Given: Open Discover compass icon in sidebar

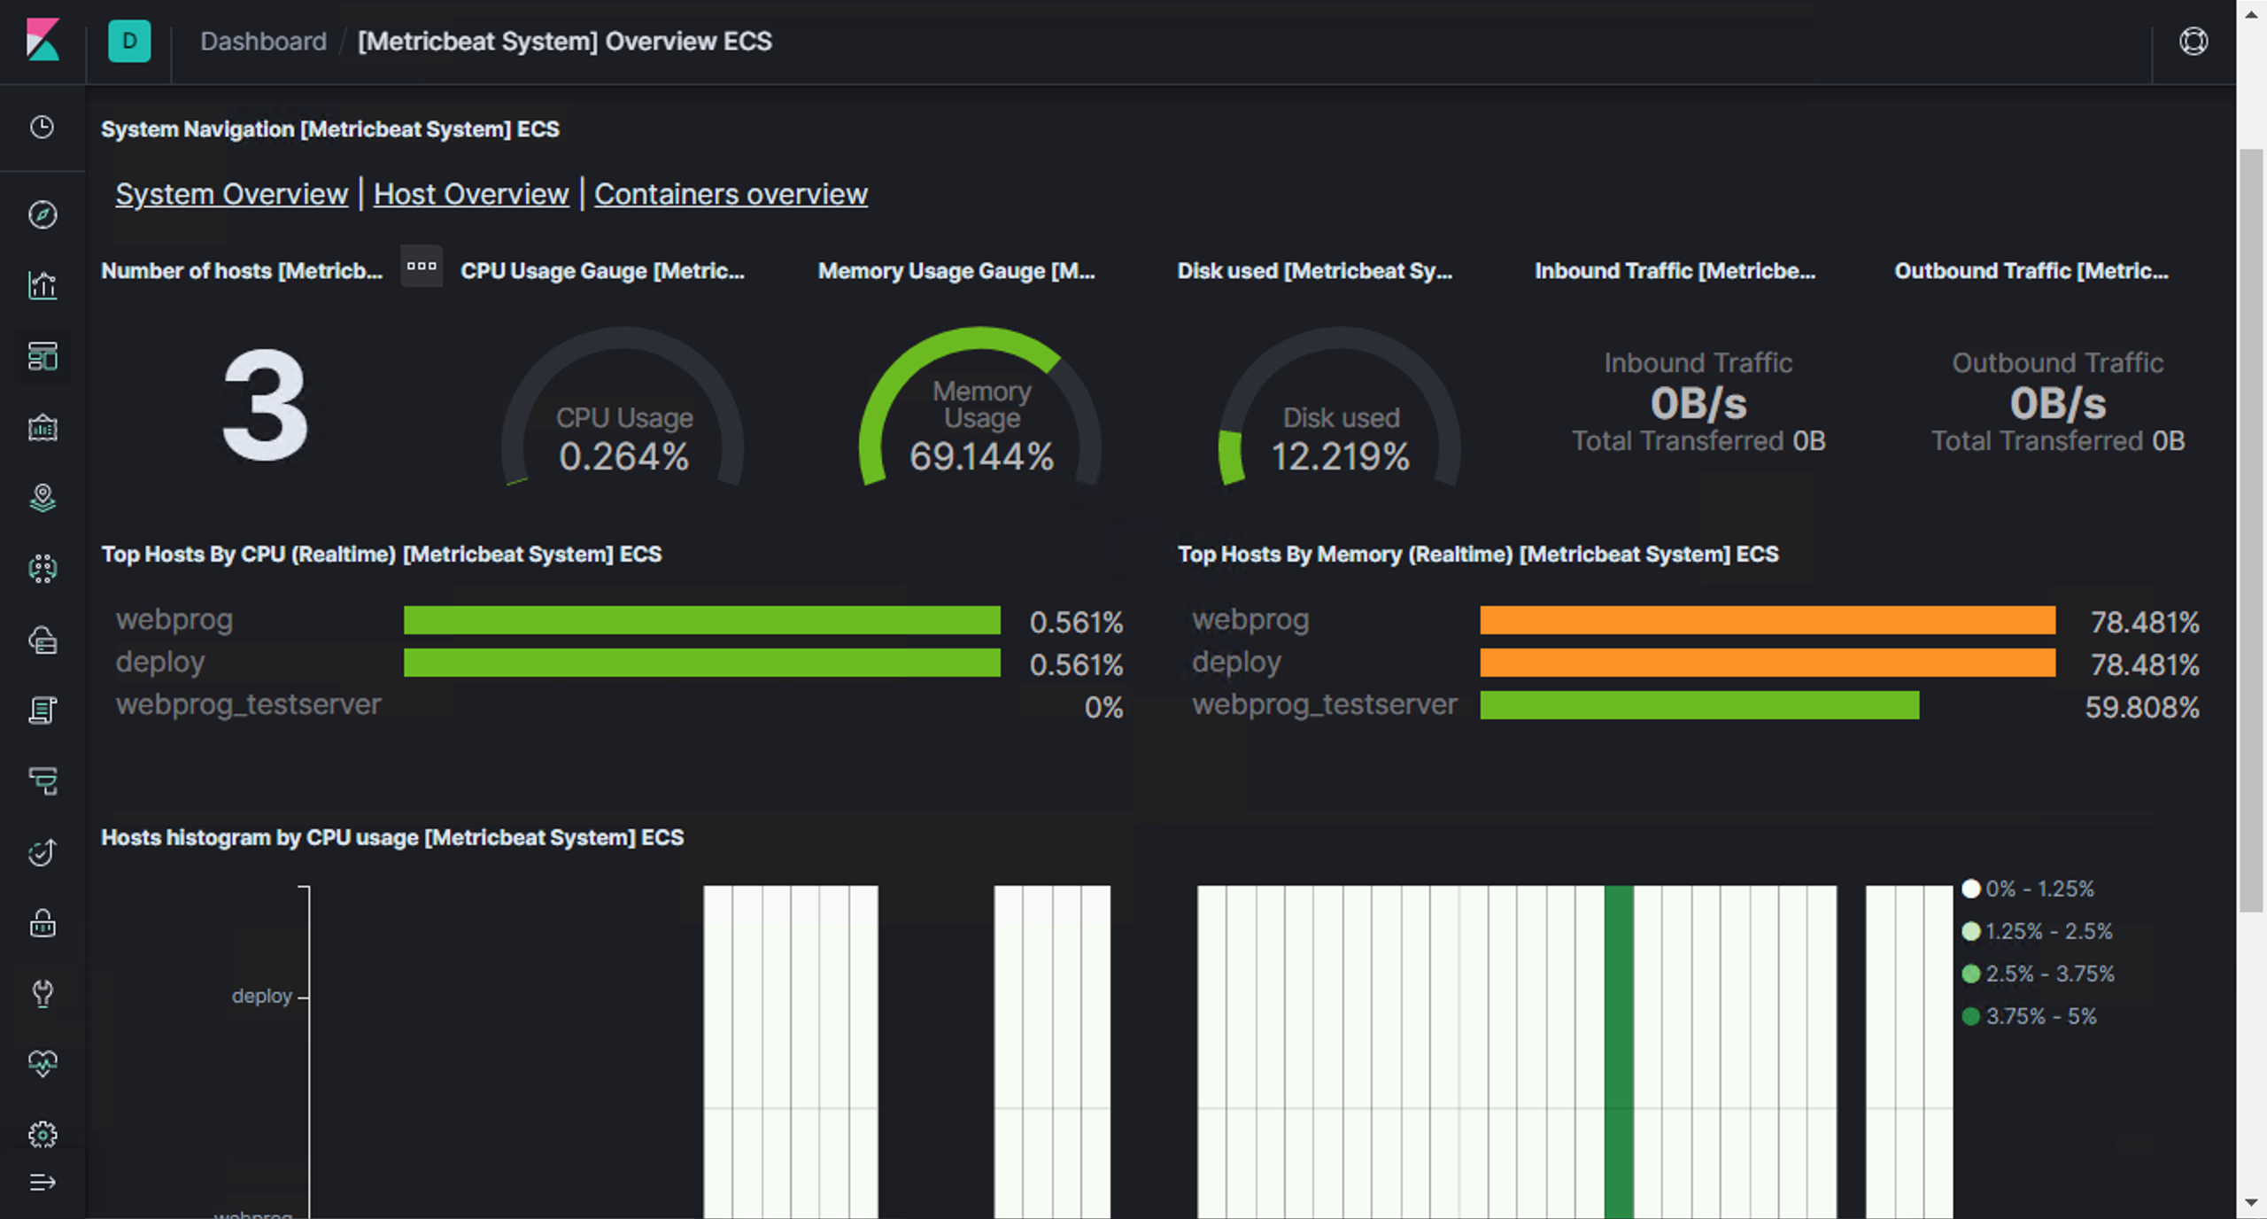Looking at the screenshot, I should (43, 214).
